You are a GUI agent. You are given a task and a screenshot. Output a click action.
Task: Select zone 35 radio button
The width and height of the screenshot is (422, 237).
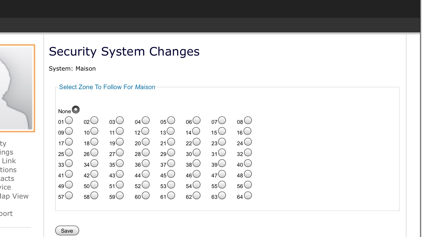120,163
